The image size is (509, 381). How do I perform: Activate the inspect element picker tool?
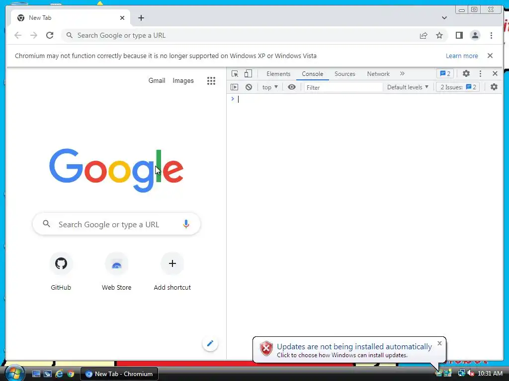pyautogui.click(x=235, y=74)
